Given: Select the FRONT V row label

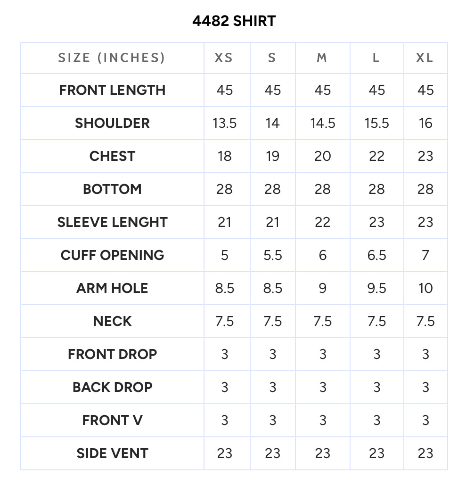Looking at the screenshot, I should pos(112,420).
